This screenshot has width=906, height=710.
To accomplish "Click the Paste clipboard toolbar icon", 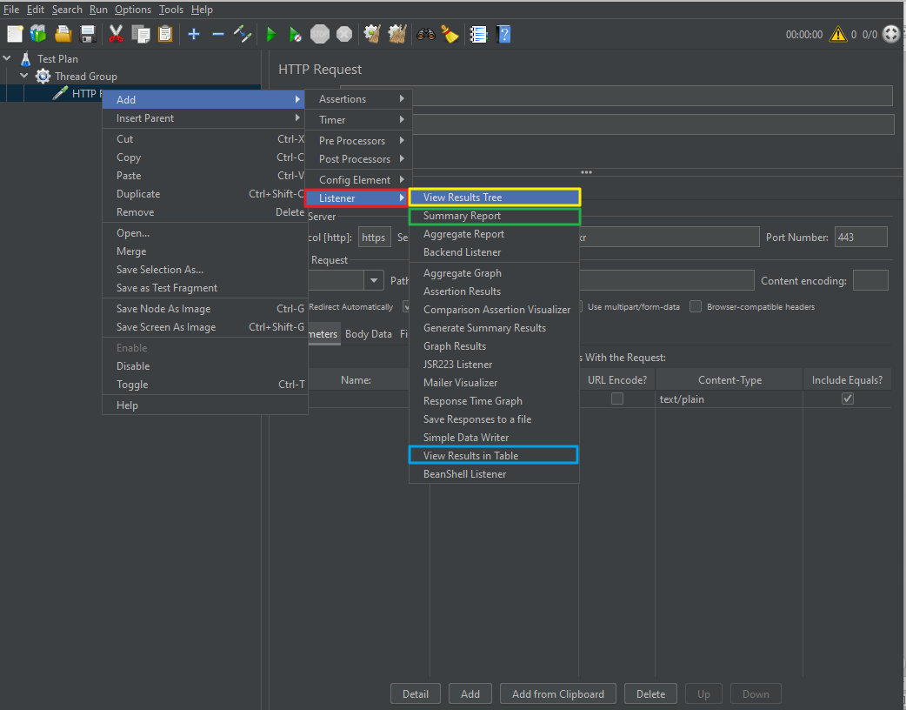I will coord(165,34).
